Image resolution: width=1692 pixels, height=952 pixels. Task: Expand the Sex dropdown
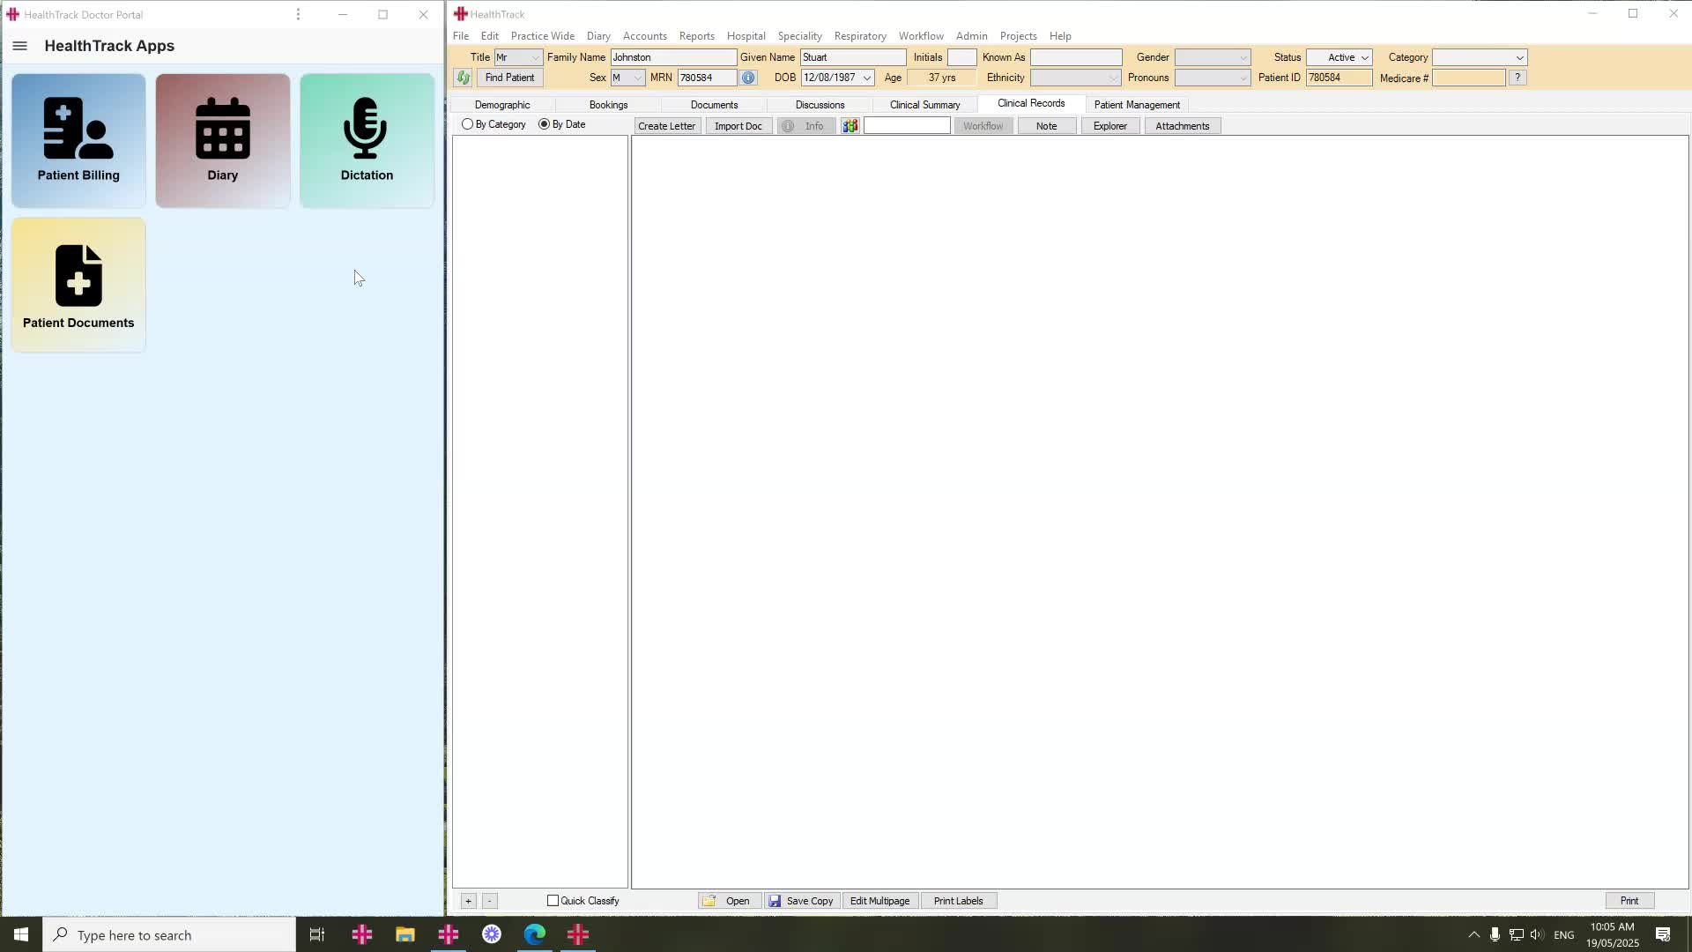637,78
